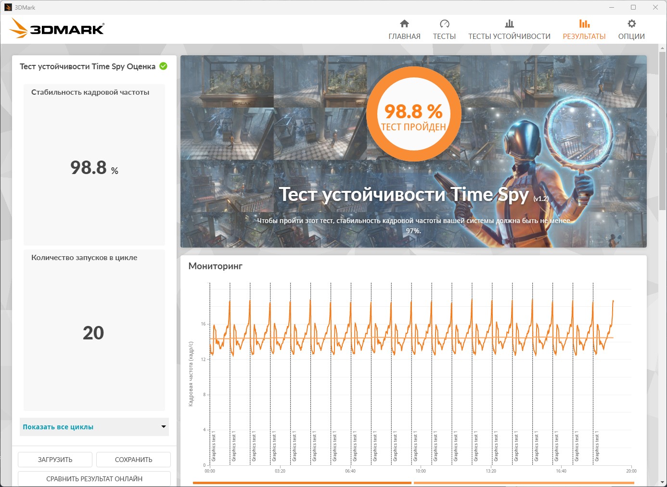The width and height of the screenshot is (667, 487).
Task: Click the loop count value 20
Action: [x=93, y=333]
